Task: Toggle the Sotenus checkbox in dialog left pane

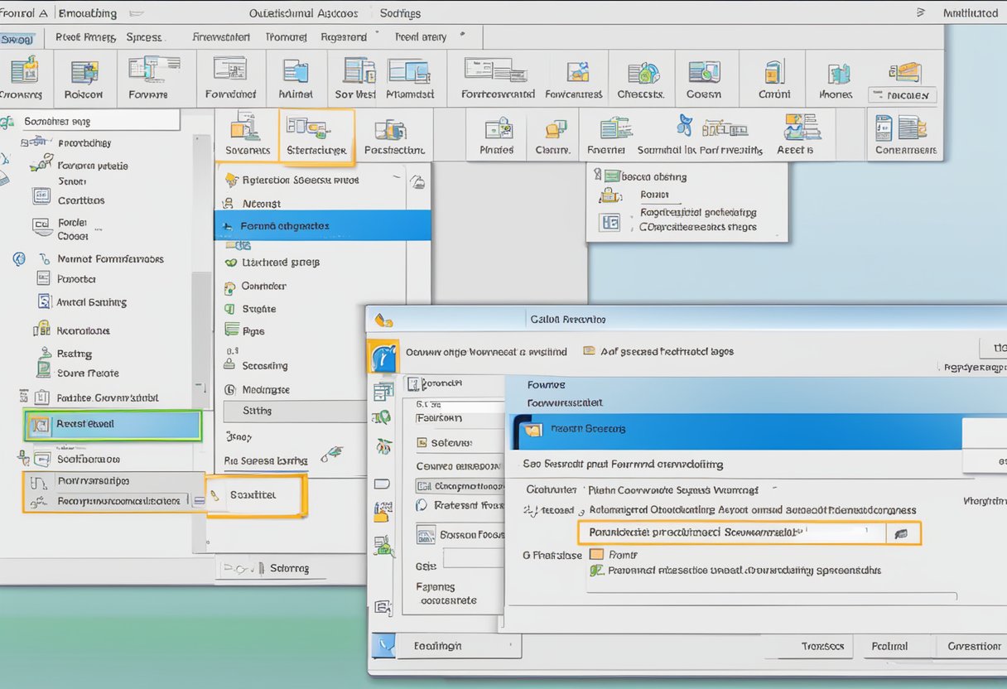Action: coord(422,443)
